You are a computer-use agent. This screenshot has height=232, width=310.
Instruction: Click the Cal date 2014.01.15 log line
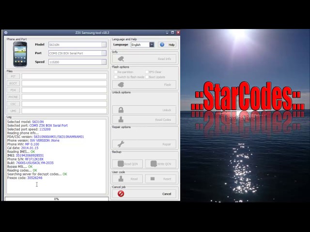23,148
